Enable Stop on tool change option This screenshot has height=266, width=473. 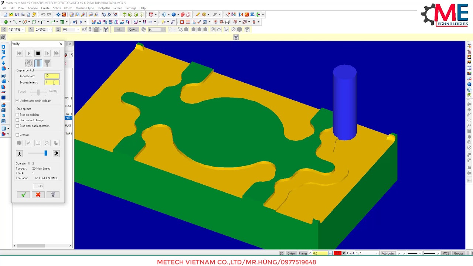[17, 120]
